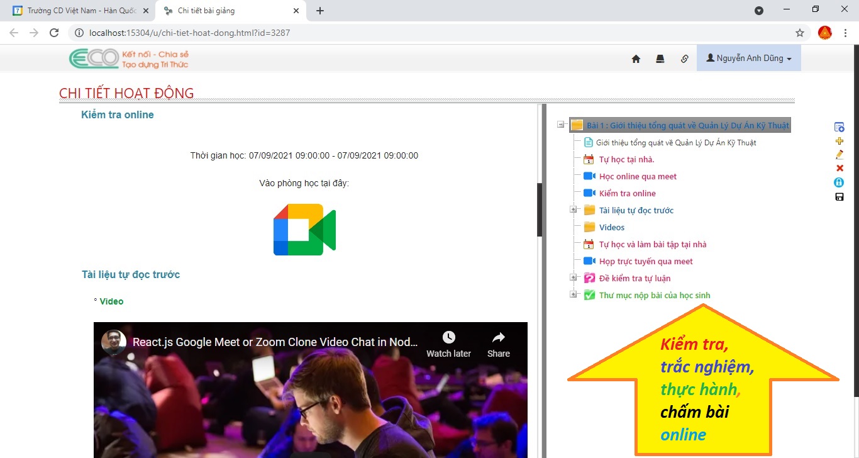Screen dimensions: 859x458
Task: Click the pencil edit icon
Action: [839, 155]
